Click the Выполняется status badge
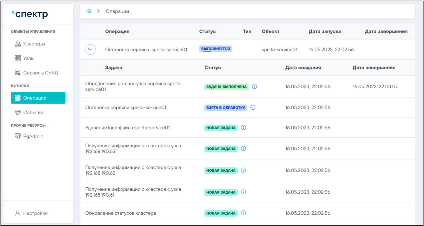The height and width of the screenshot is (226, 424). tap(216, 49)
